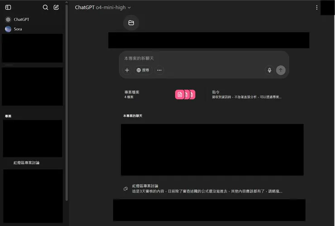The width and height of the screenshot is (335, 226).
Task: Click the send arrow button
Action: tap(281, 70)
